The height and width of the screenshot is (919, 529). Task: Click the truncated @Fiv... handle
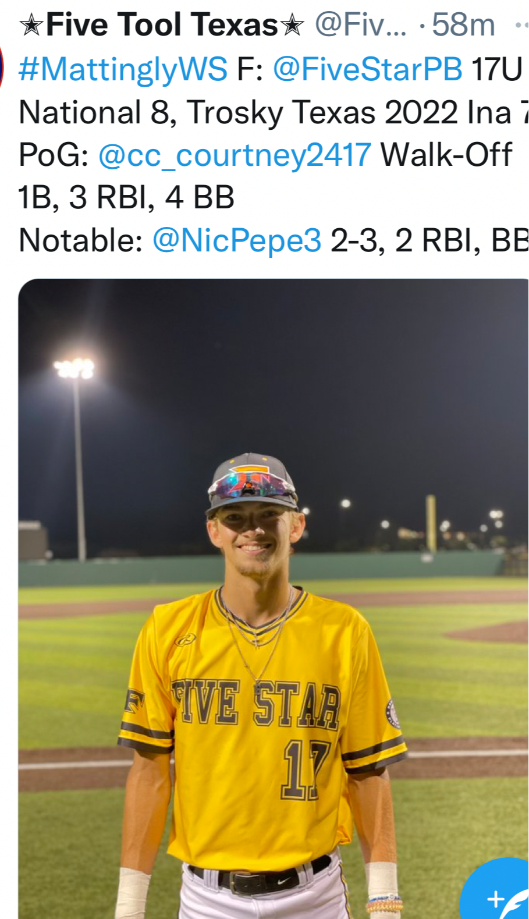pos(360,25)
